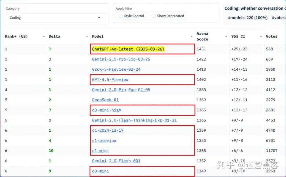This screenshot has height=177, width=286.
Task: Click the Votes column header
Action: point(272,36)
